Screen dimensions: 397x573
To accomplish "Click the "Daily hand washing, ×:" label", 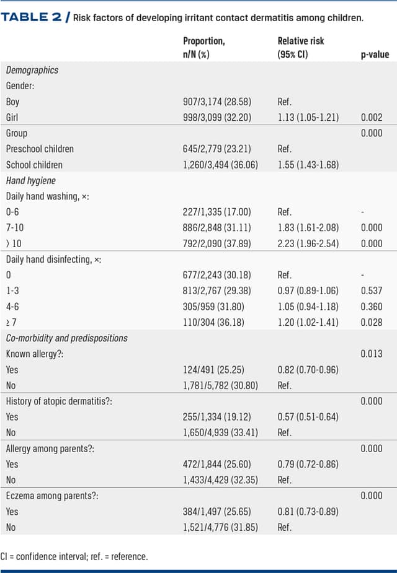I will pos(47,196).
